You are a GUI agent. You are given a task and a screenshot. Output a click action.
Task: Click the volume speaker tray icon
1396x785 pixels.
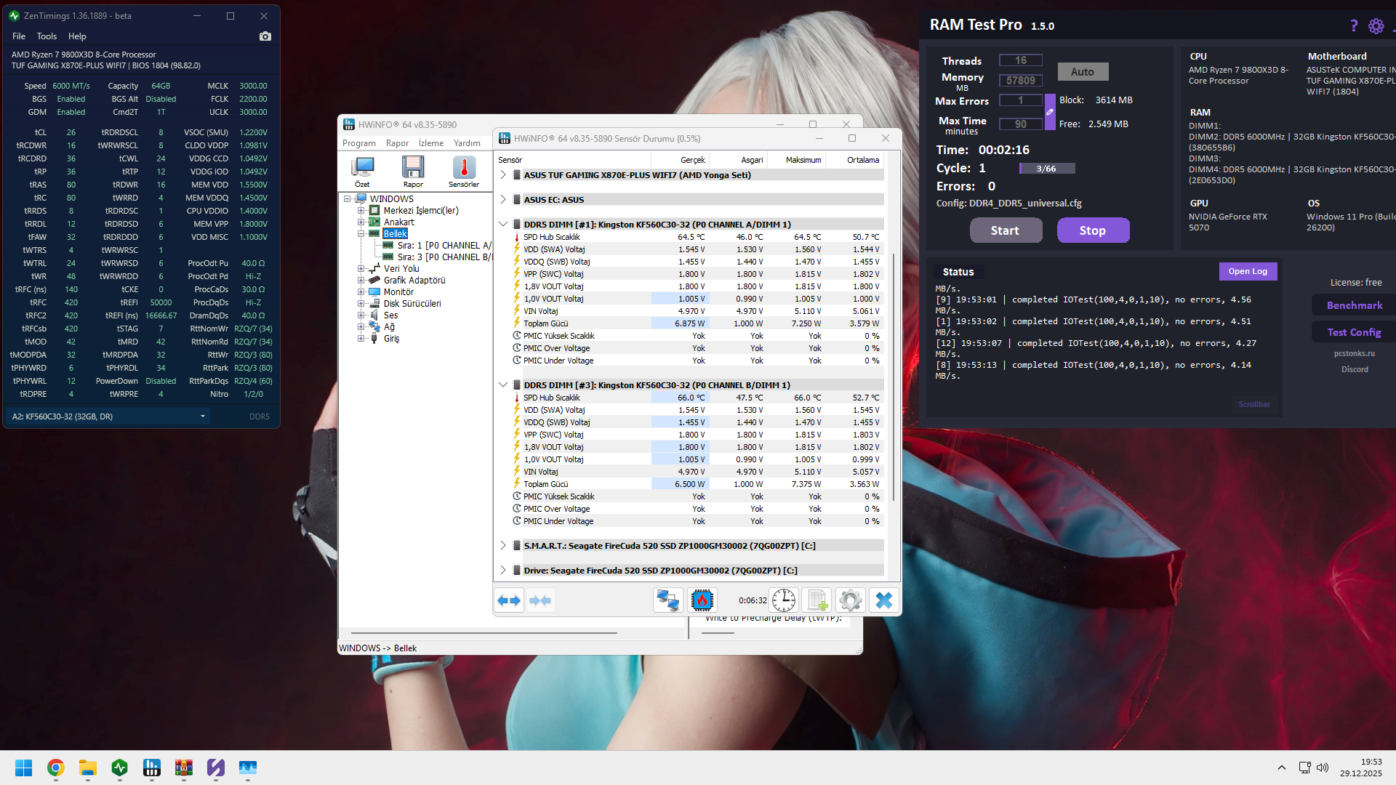(x=1323, y=768)
